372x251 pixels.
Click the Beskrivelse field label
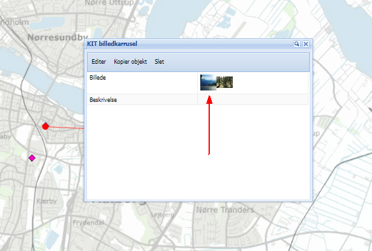(x=103, y=100)
